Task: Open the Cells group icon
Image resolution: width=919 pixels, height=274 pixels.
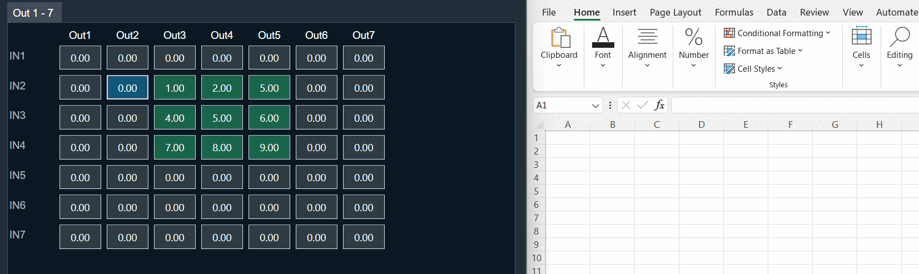Action: pyautogui.click(x=861, y=36)
